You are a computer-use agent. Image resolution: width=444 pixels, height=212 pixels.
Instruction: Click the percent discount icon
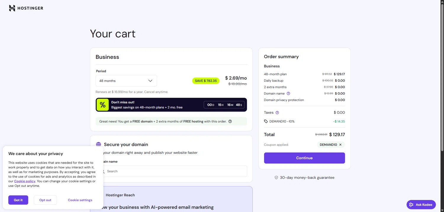(x=103, y=105)
